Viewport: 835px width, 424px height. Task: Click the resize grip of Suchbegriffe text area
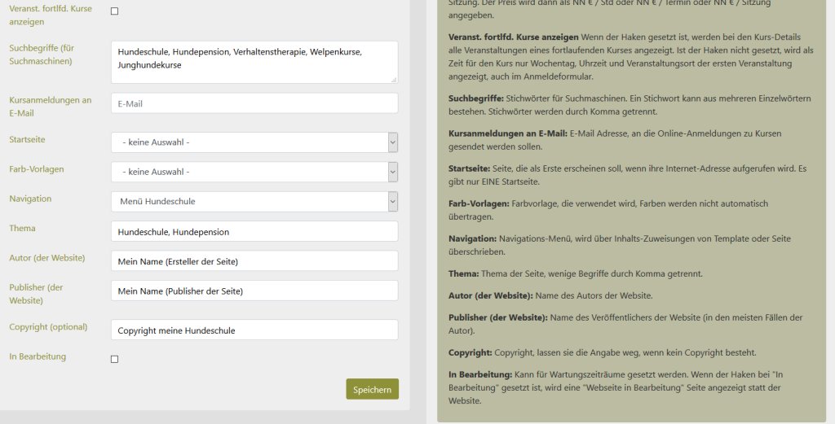(394, 79)
